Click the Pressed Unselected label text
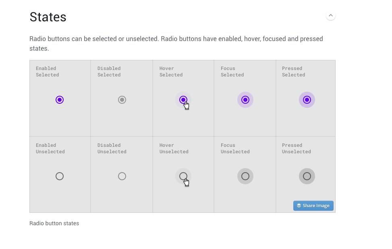 tap(297, 148)
